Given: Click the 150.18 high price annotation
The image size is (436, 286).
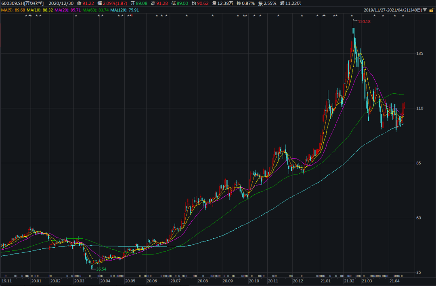Looking at the screenshot, I should pos(364,21).
